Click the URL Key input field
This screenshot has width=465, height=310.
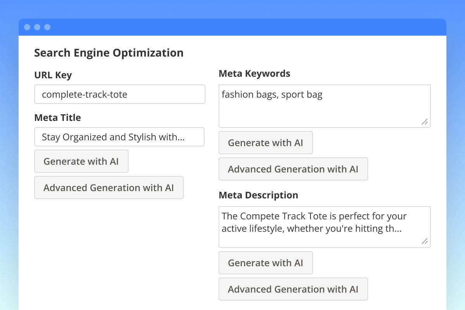pyautogui.click(x=119, y=95)
